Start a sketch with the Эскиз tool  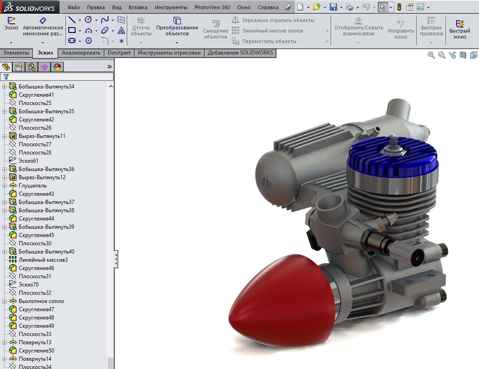click(11, 23)
